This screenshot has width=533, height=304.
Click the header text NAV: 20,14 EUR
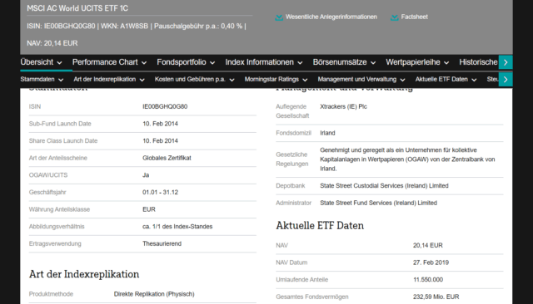pos(52,43)
